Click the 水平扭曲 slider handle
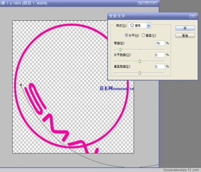Viewport: 201px width, 172px height. 139,61
